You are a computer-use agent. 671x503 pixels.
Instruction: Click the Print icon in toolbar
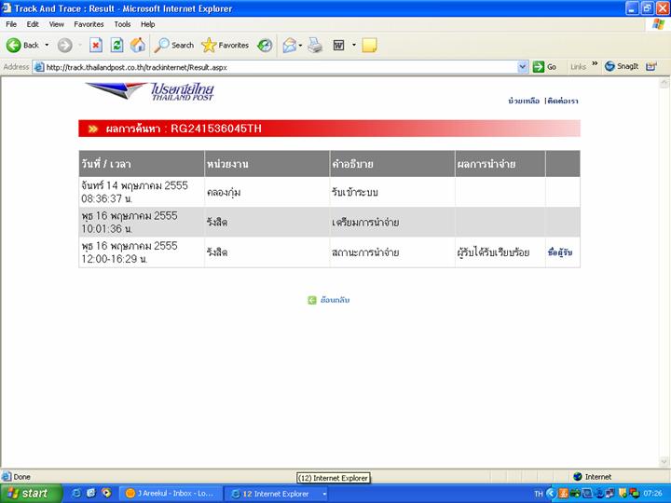[315, 45]
